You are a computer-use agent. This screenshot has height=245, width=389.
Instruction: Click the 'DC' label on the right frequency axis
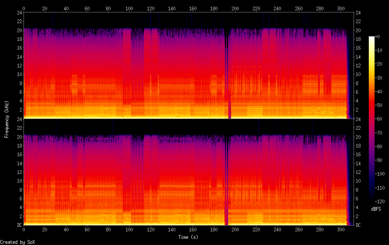point(358,225)
